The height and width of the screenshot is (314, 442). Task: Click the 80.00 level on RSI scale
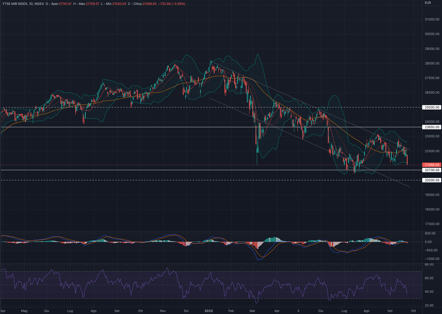coord(429,264)
